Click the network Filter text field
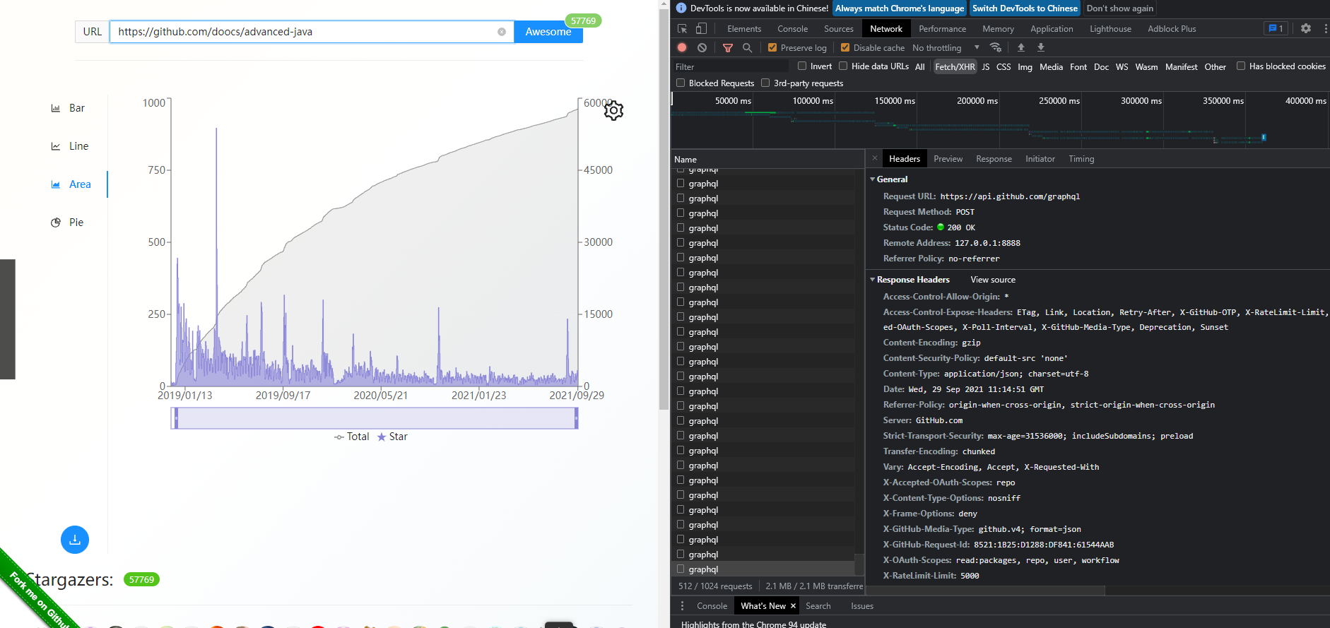Screen dimensions: 1330x628 (x=731, y=66)
